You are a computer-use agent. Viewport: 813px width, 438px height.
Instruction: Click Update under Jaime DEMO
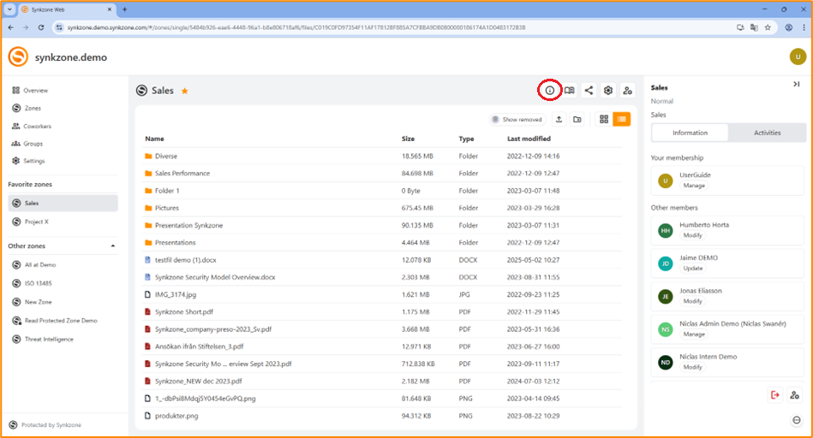point(692,268)
